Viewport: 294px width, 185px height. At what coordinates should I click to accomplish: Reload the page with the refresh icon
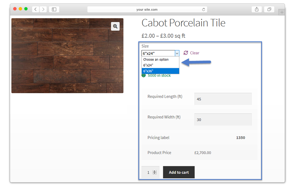click(204, 9)
